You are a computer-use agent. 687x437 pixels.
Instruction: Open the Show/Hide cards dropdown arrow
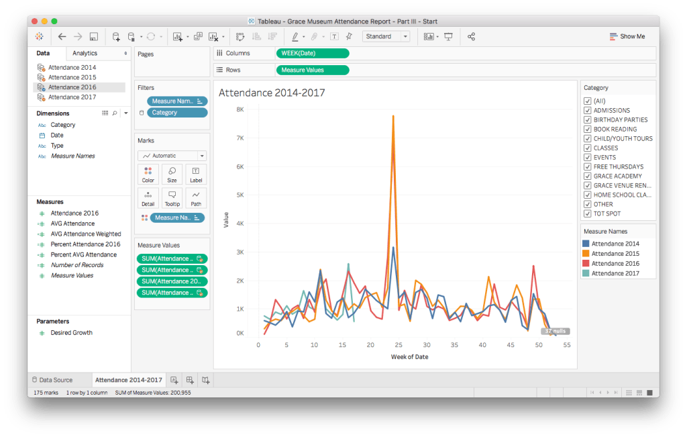click(x=437, y=37)
